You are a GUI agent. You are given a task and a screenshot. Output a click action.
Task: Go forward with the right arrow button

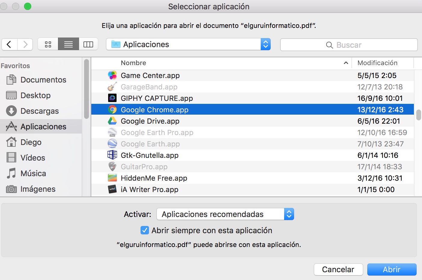click(x=25, y=44)
